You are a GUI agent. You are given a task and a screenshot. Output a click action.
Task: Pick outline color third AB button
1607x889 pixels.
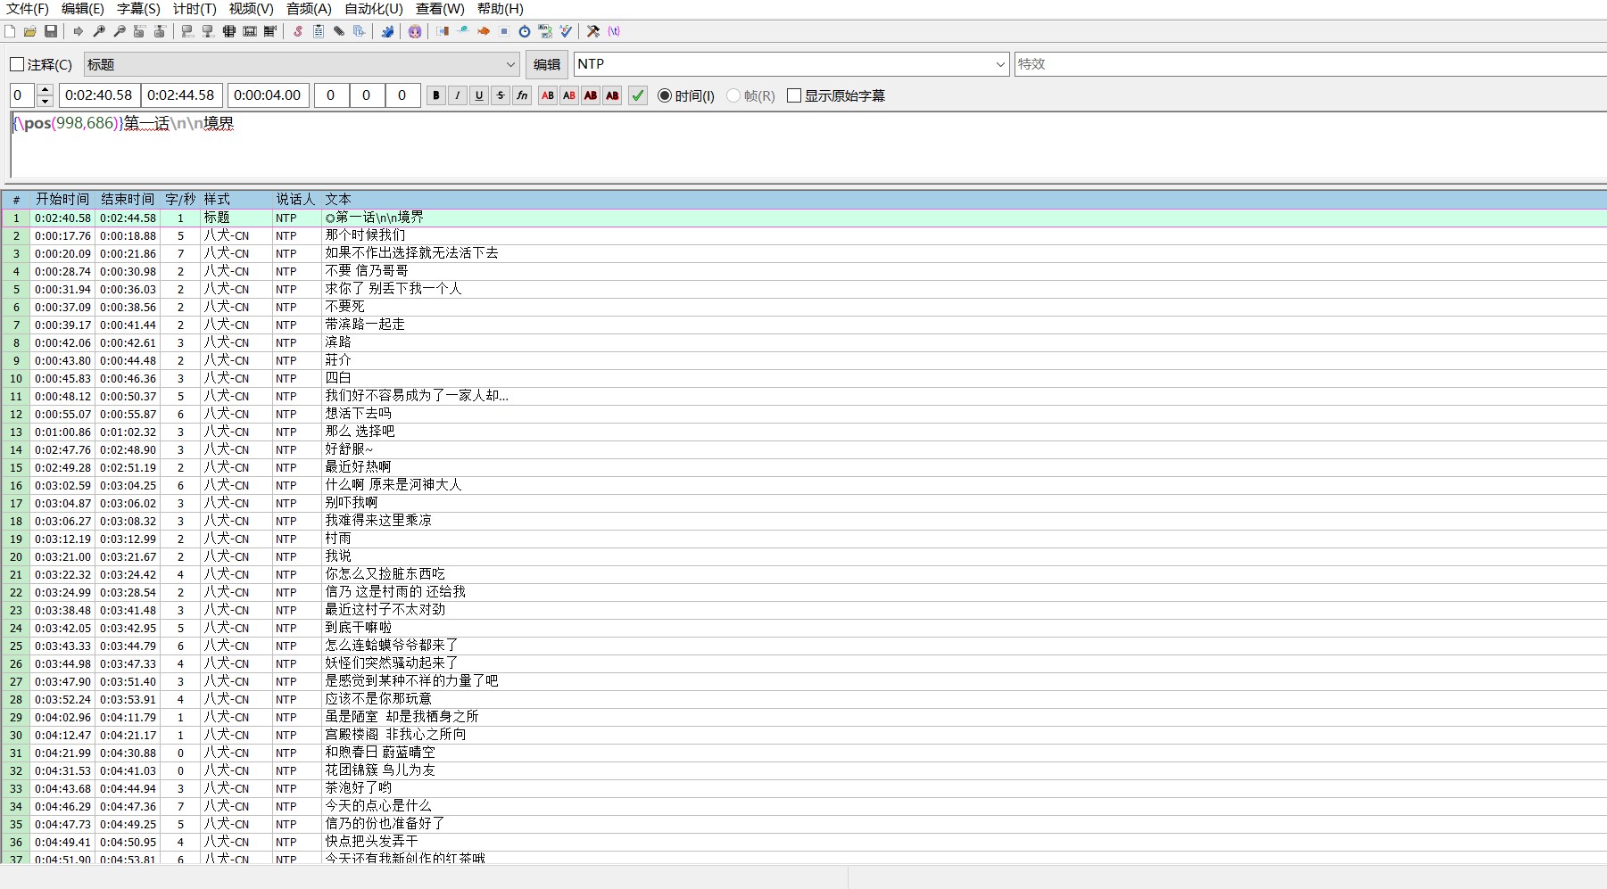591,95
